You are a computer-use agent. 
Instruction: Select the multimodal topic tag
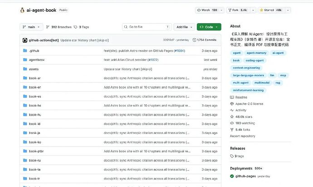(262, 83)
